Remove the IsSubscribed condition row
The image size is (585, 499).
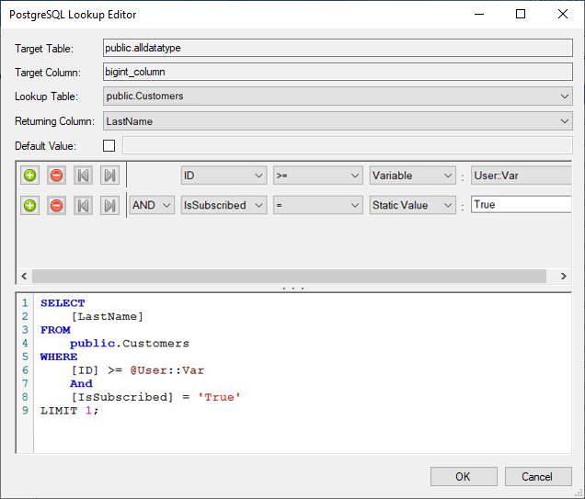click(56, 205)
